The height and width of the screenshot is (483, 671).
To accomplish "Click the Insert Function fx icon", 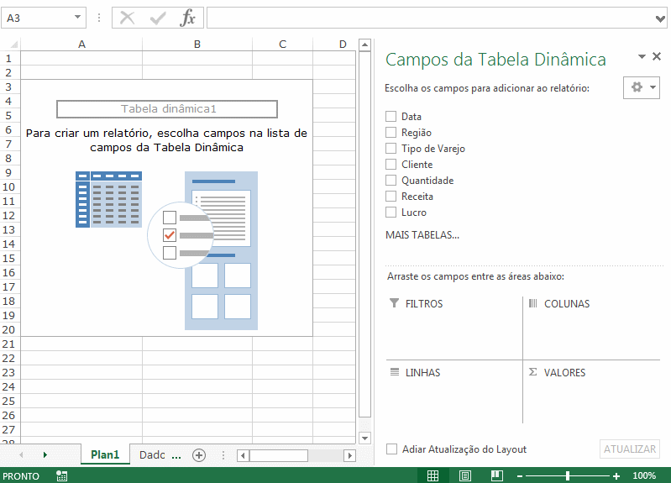I will point(188,18).
